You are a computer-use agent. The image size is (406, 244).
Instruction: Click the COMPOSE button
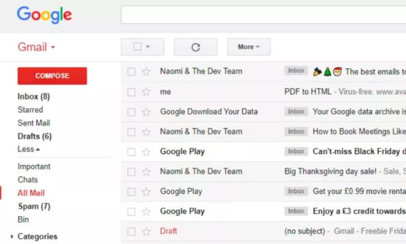click(x=52, y=76)
